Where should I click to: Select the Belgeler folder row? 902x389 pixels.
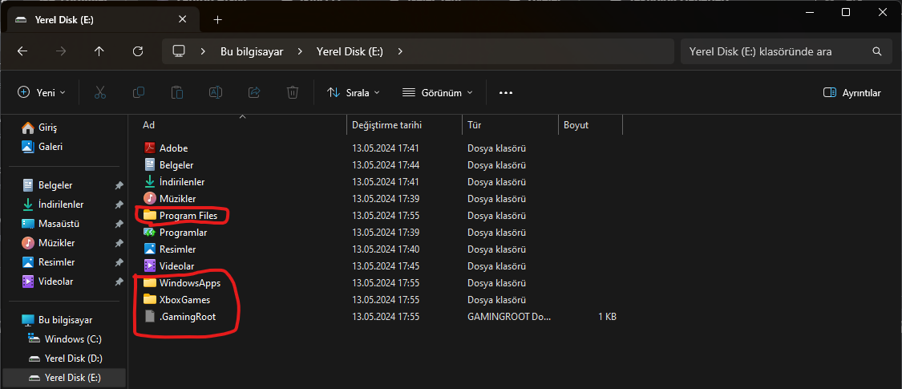(380, 165)
